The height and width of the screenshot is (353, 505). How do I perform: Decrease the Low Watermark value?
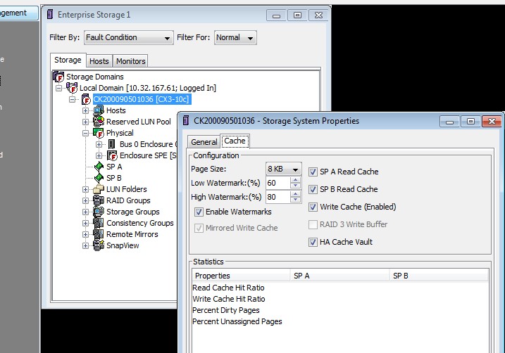click(x=295, y=186)
